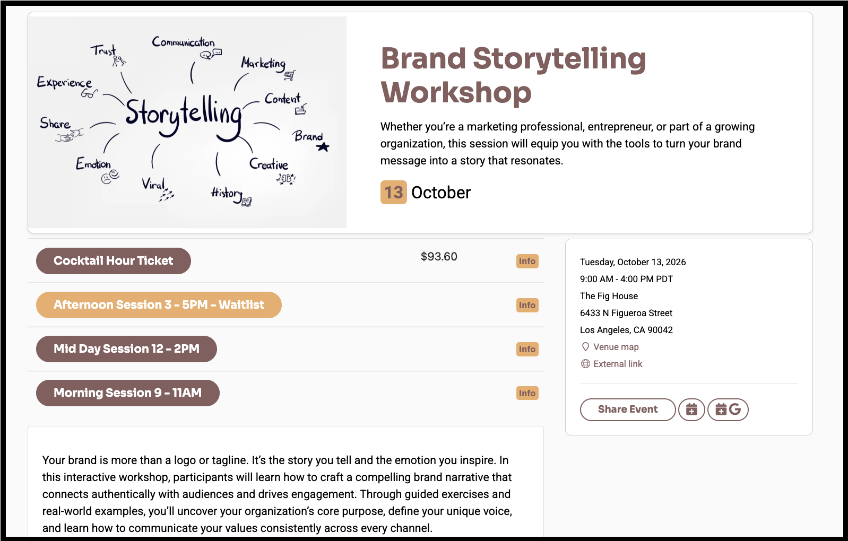Choose Morning Session 9 - 11AM ticket

click(128, 393)
